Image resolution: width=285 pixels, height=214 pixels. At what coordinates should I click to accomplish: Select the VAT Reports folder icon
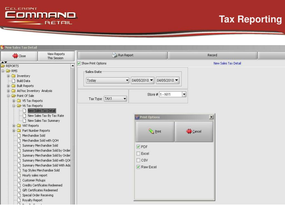tap(19, 126)
